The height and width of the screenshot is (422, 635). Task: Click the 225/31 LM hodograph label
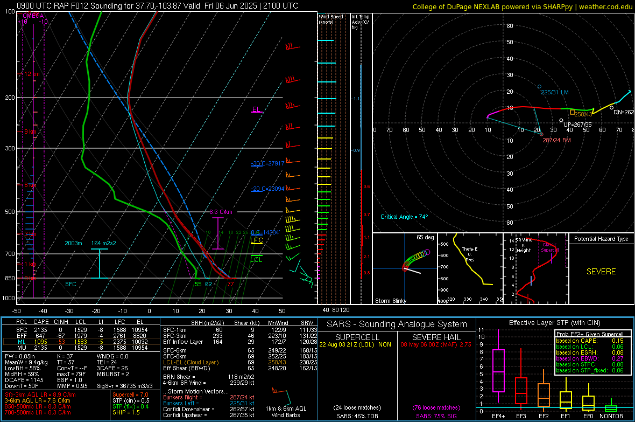555,92
